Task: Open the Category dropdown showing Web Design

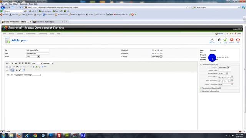Action: (157, 56)
